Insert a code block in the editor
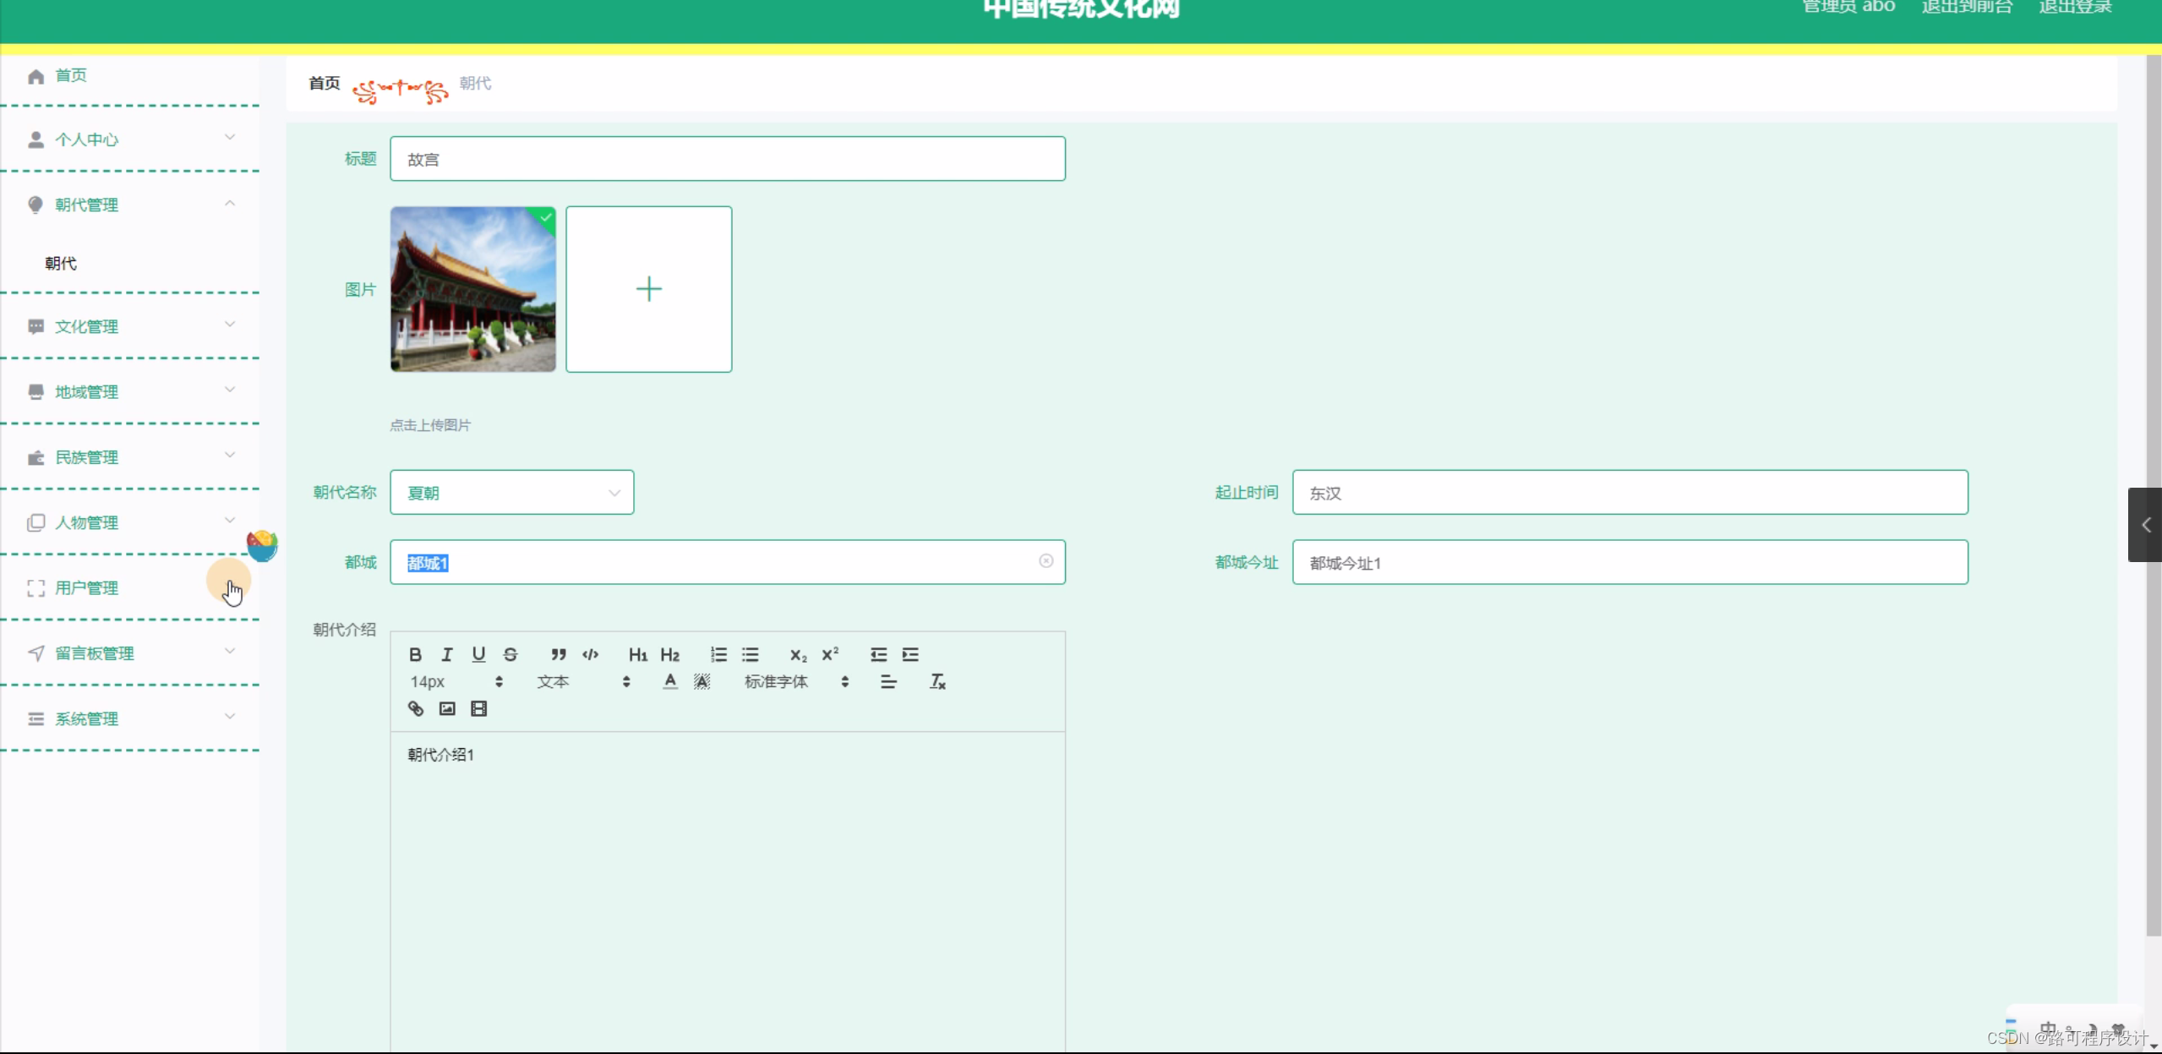 point(590,654)
